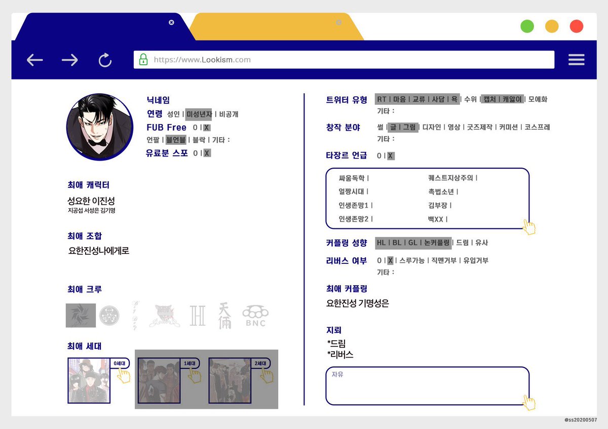Click the forward arrow in the browser bar

click(69, 60)
